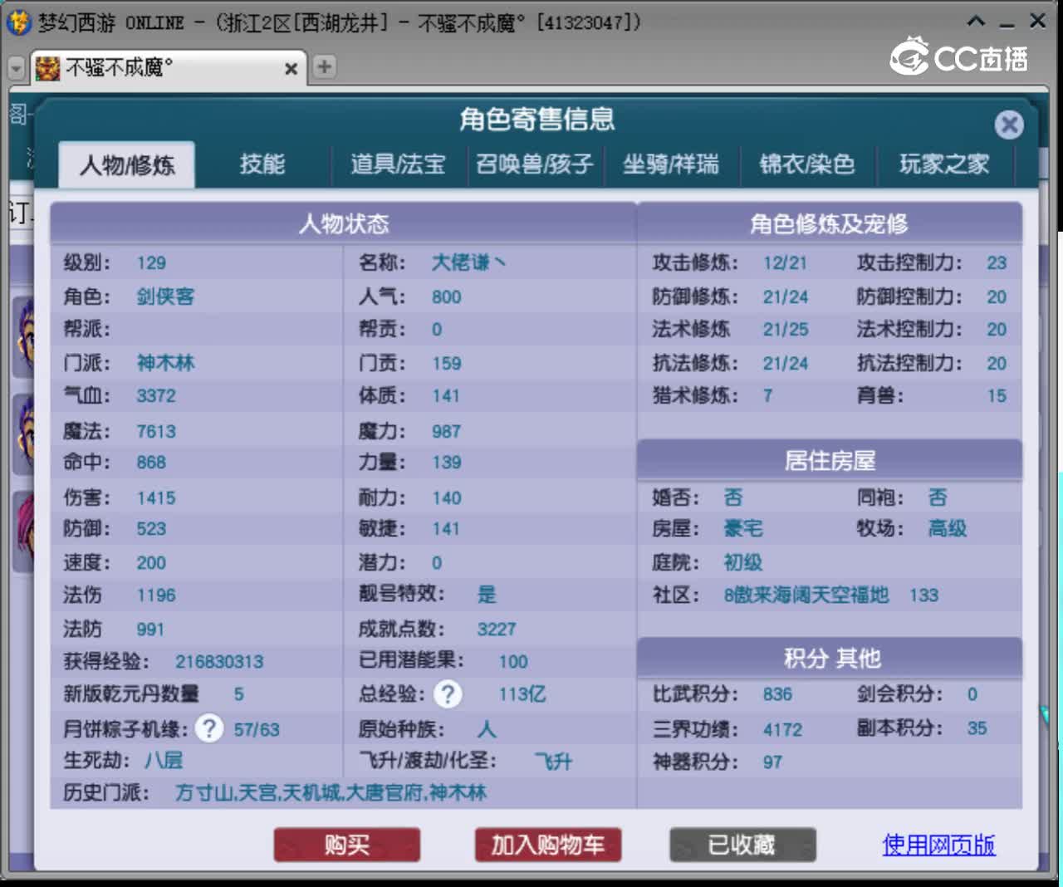The image size is (1063, 887).
Task: Expand the tab list dropdown arrow
Action: coord(16,68)
